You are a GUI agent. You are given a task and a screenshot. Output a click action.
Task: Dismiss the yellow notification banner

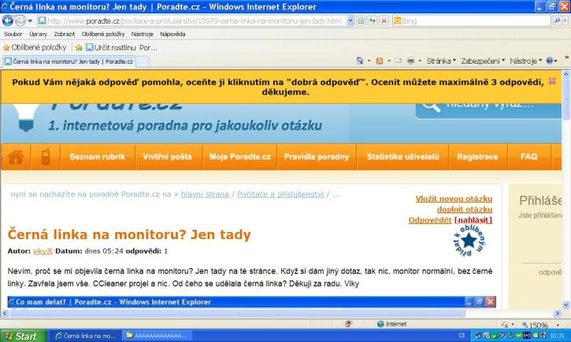click(552, 81)
